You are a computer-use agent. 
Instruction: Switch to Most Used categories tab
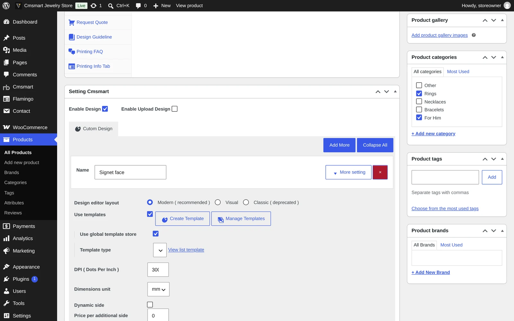pyautogui.click(x=458, y=72)
